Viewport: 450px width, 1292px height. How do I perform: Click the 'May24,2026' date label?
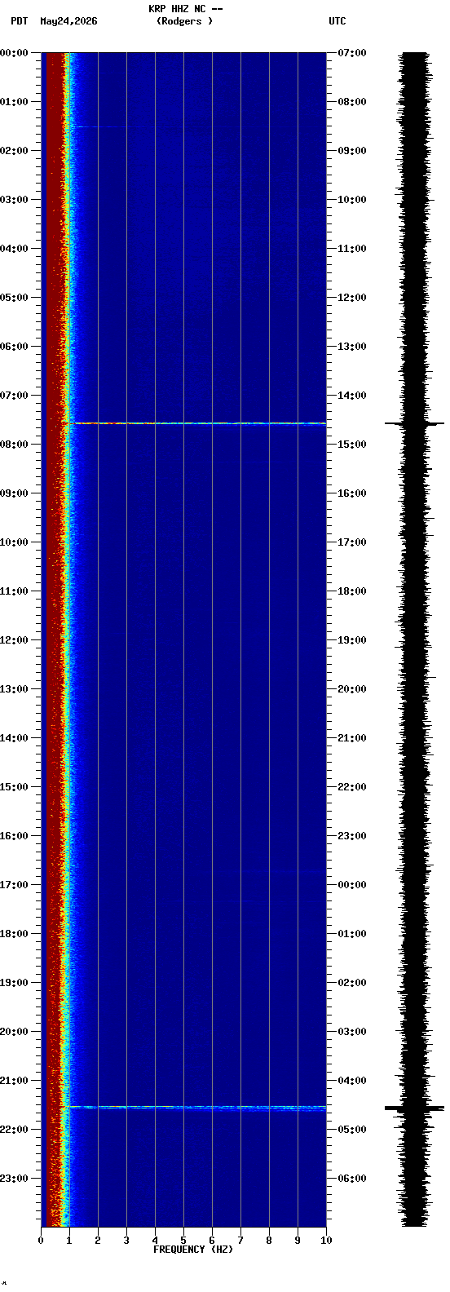point(68,21)
